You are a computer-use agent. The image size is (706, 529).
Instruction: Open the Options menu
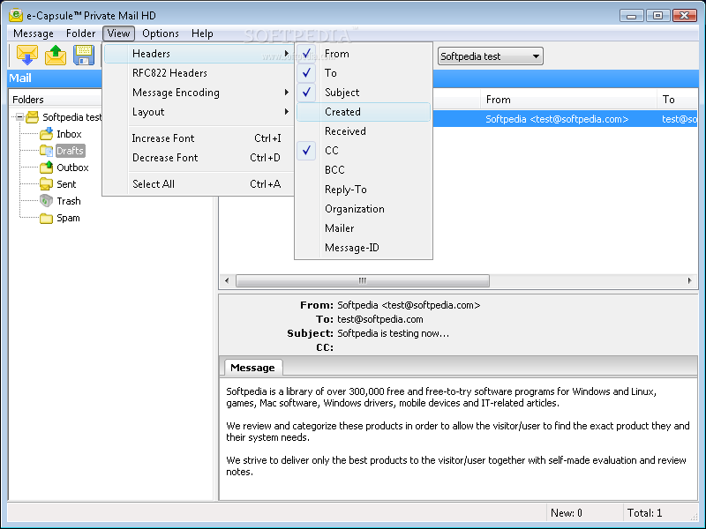(161, 34)
